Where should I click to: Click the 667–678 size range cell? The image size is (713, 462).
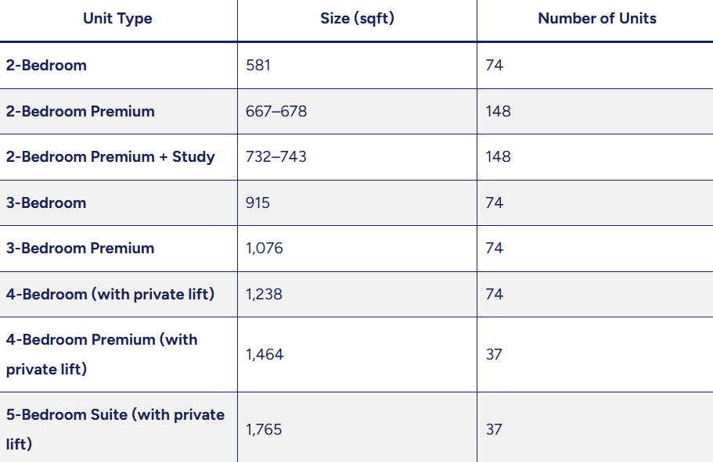(276, 111)
